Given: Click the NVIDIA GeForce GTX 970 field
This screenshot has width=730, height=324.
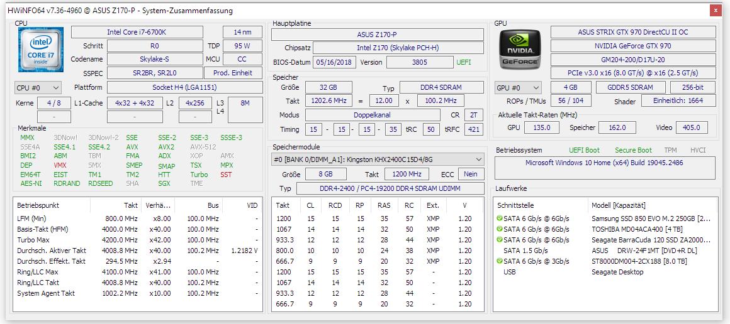Looking at the screenshot, I should 633,46.
